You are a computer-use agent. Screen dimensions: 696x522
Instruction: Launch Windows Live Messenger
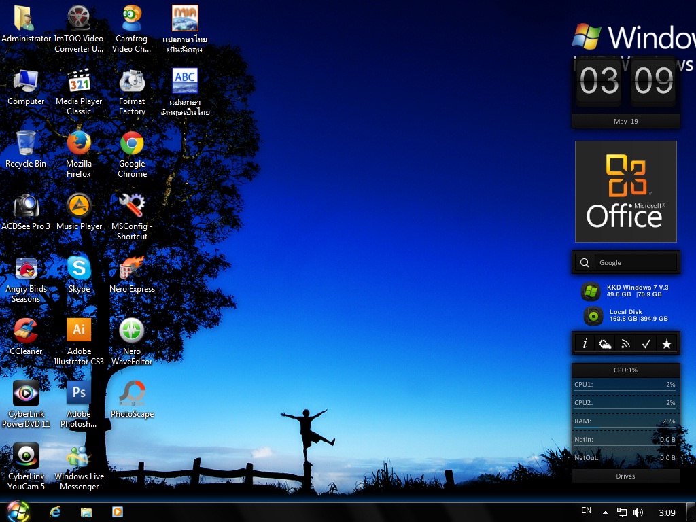(79, 457)
